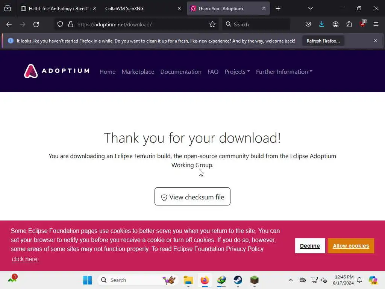Open Minecraft block icon in taskbar
Screen dimensions: 385x289
coord(255,280)
